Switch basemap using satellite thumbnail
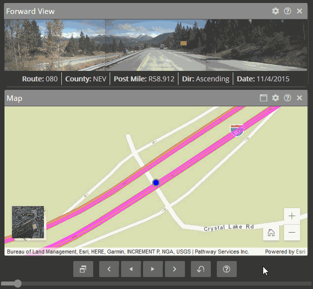 28,222
